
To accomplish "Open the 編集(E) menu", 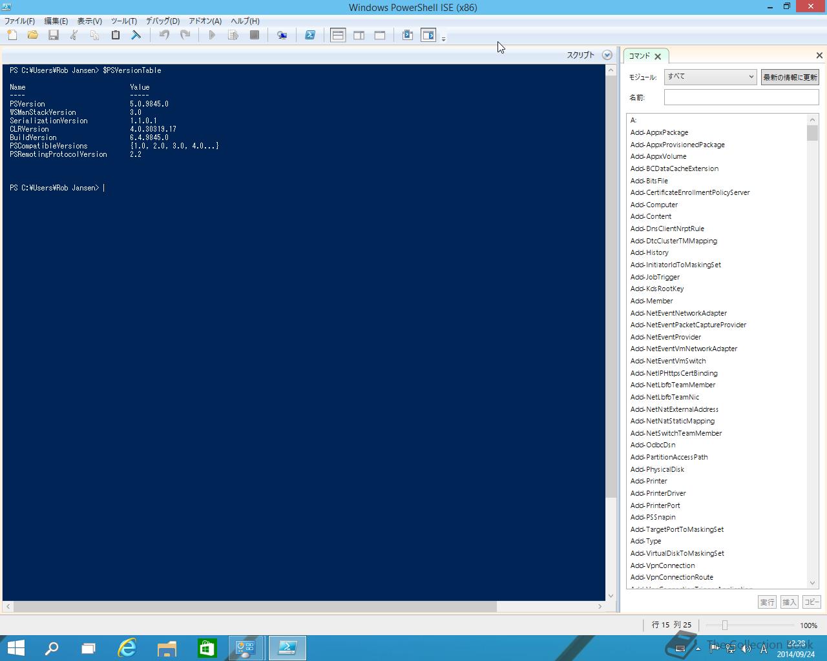I will pyautogui.click(x=56, y=21).
